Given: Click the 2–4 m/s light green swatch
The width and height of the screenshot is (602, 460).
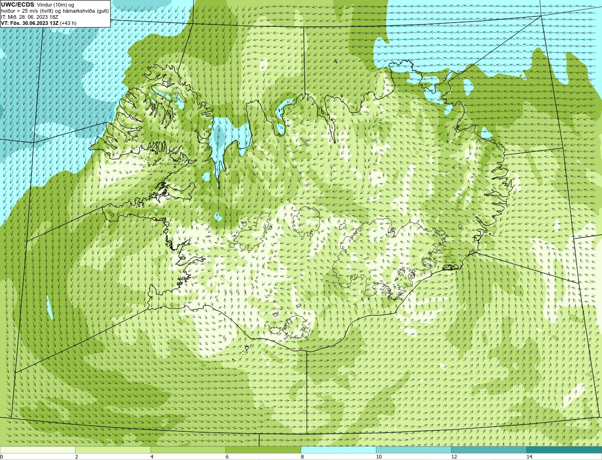Looking at the screenshot, I should point(113,450).
